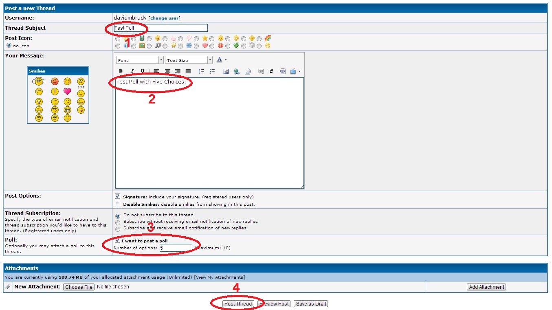Screen dimensions: 552x310
Task: Uncheck I want to post a poll
Action: point(118,241)
